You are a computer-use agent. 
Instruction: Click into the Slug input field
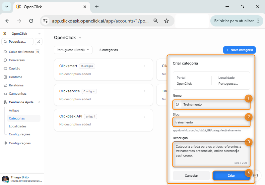click(x=211, y=122)
